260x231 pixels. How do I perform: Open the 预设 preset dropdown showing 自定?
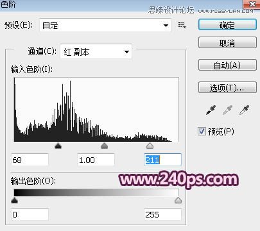coord(105,25)
